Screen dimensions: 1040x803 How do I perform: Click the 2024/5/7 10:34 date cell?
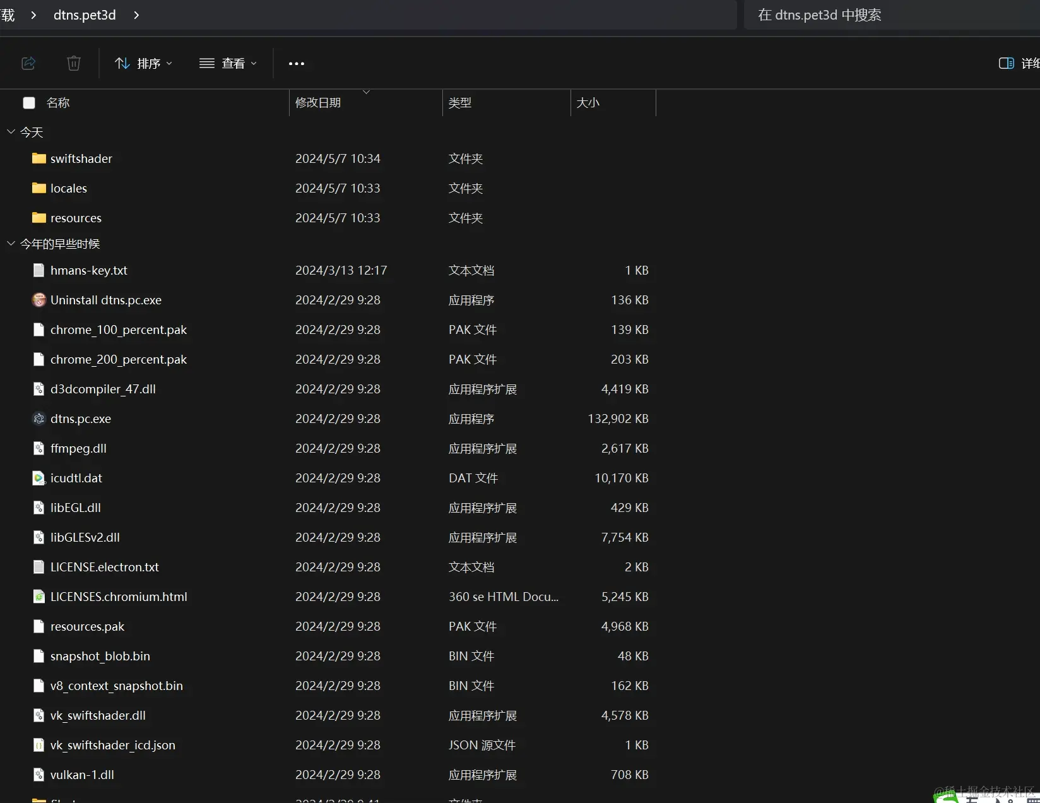pyautogui.click(x=338, y=158)
